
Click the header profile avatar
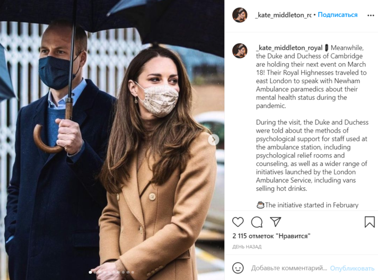[x=240, y=15]
